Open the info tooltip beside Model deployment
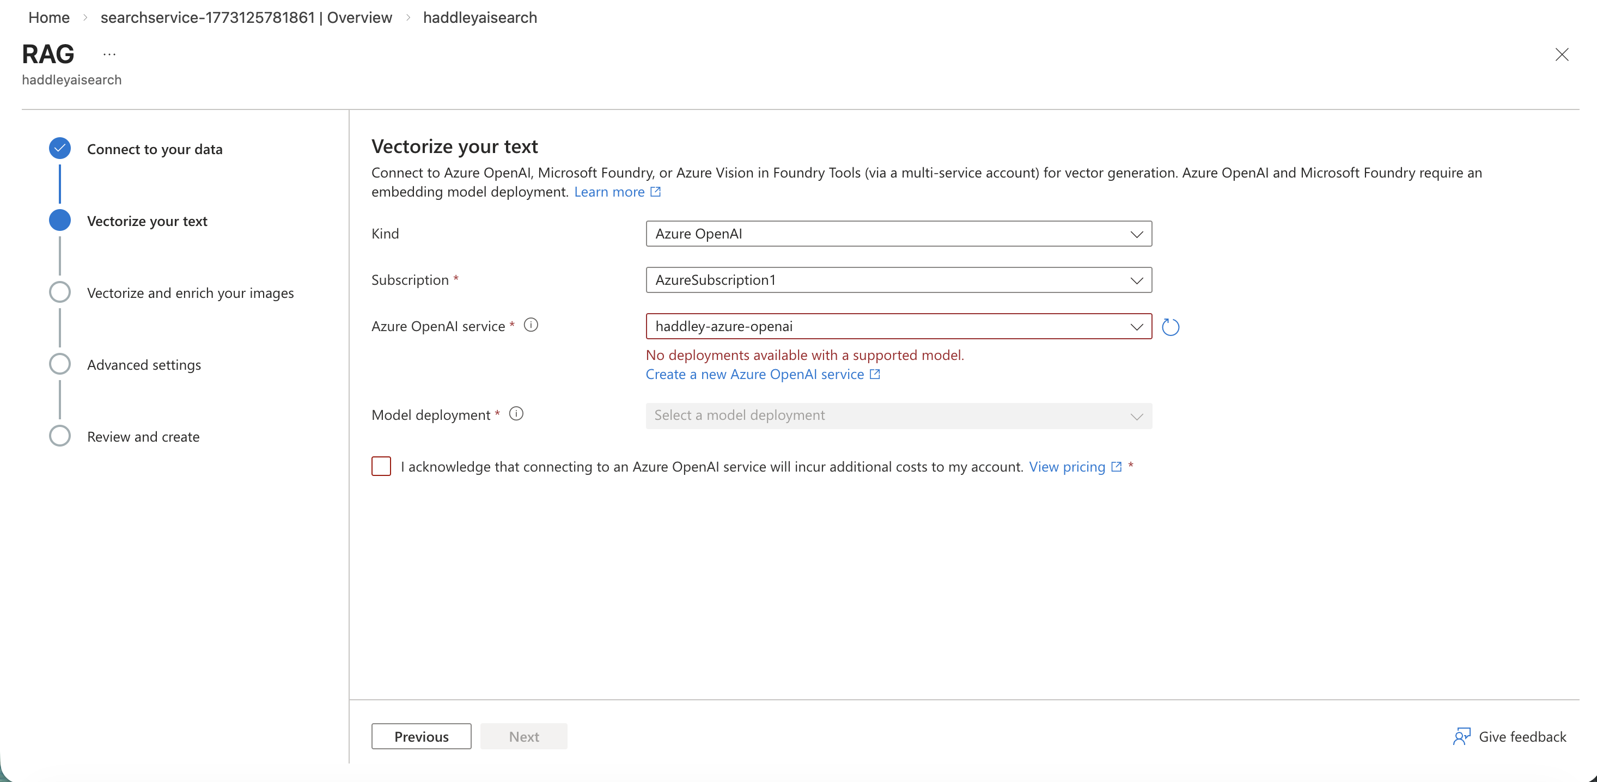 pos(516,414)
